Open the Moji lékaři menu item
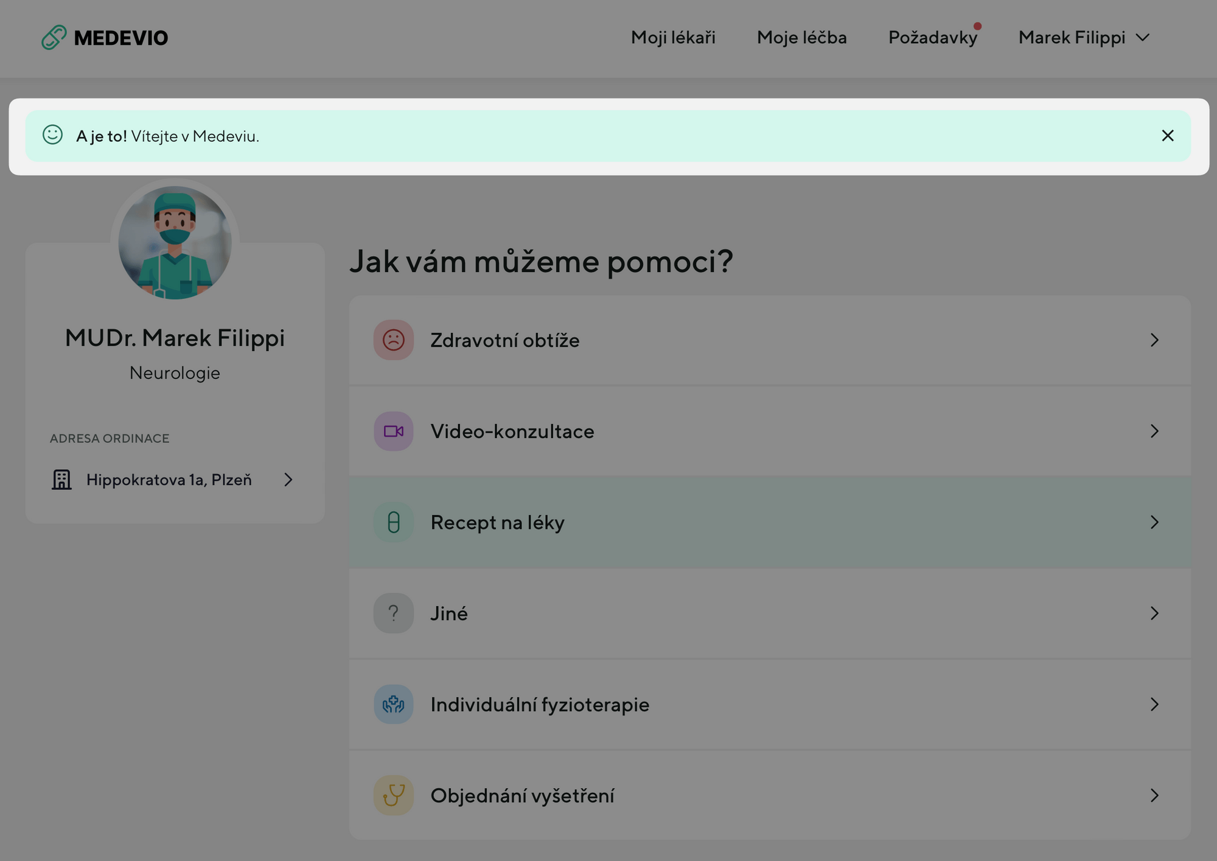The width and height of the screenshot is (1217, 861). (x=673, y=38)
